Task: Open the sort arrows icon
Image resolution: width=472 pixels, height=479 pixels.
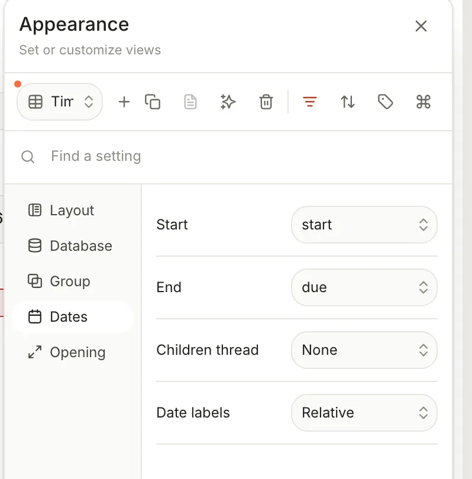Action: pos(348,102)
